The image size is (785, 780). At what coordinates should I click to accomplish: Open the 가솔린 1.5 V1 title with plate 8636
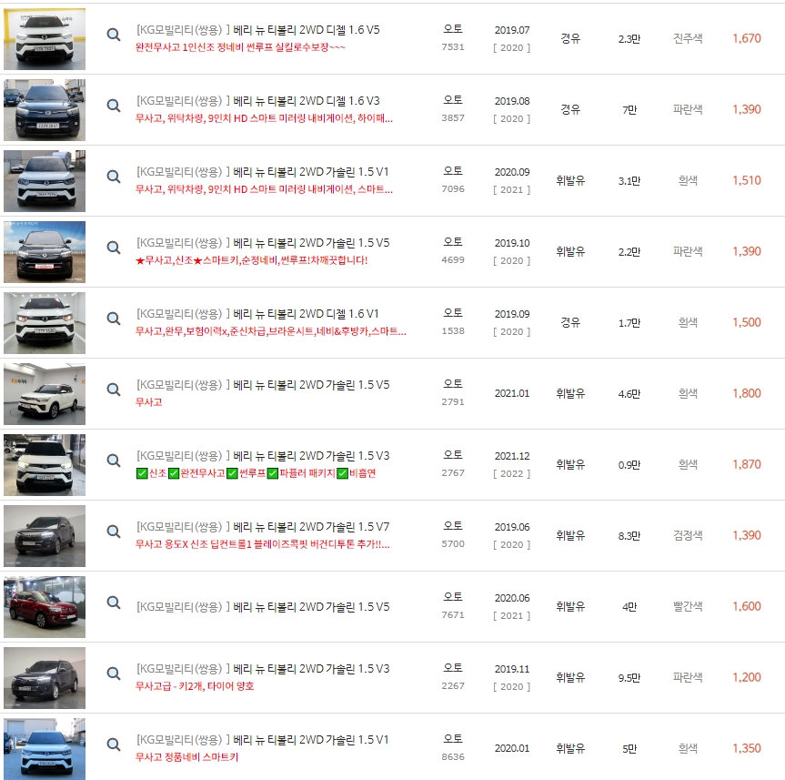pyautogui.click(x=262, y=740)
